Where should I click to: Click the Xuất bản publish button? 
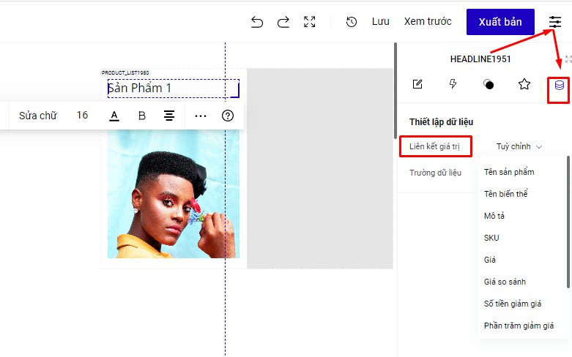500,22
